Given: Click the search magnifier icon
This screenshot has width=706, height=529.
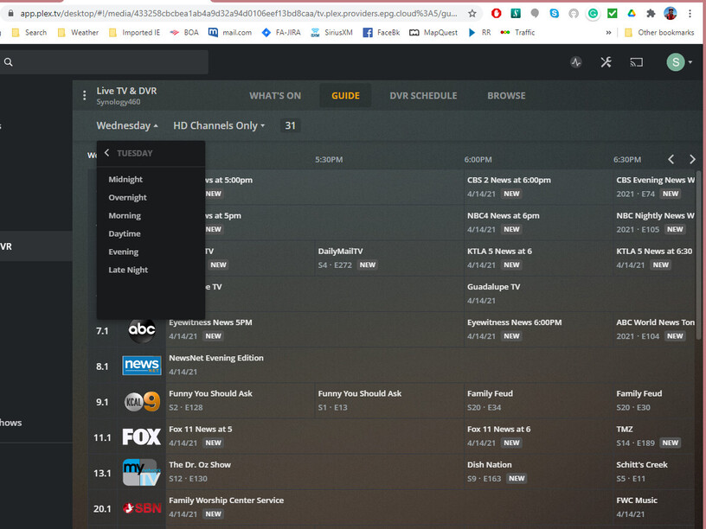Looking at the screenshot, I should (x=9, y=62).
